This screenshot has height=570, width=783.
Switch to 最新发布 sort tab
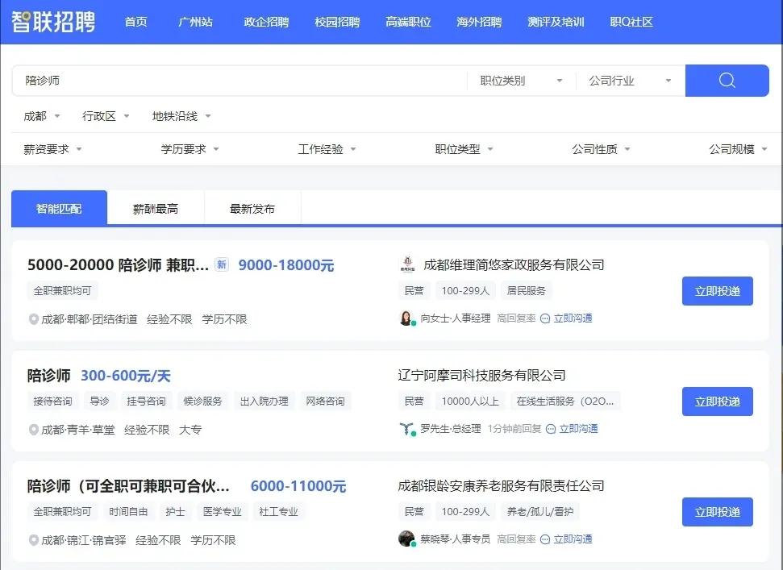point(252,209)
